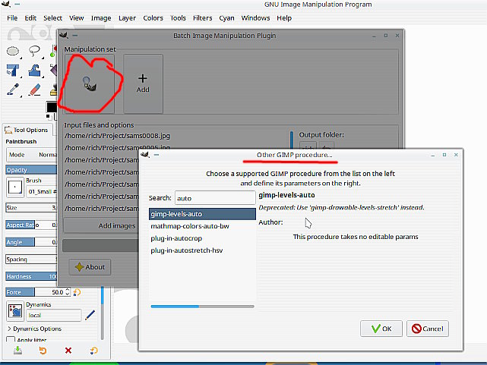Image resolution: width=487 pixels, height=365 pixels.
Task: Confirm procedure with OK button
Action: 381,329
